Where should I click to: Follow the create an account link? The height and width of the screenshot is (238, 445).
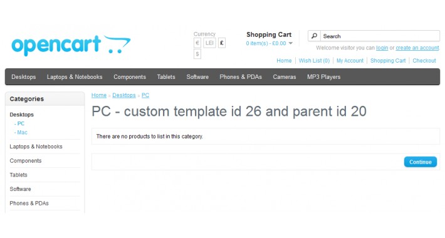click(x=417, y=48)
